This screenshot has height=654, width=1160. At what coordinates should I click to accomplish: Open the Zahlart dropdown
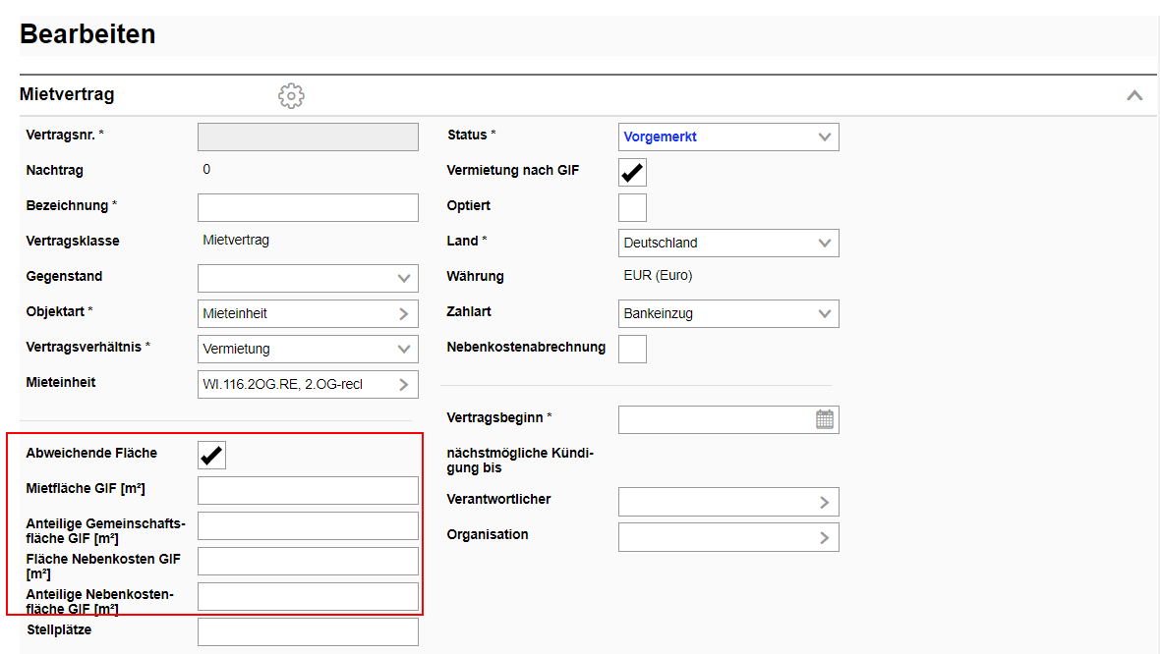pos(727,314)
